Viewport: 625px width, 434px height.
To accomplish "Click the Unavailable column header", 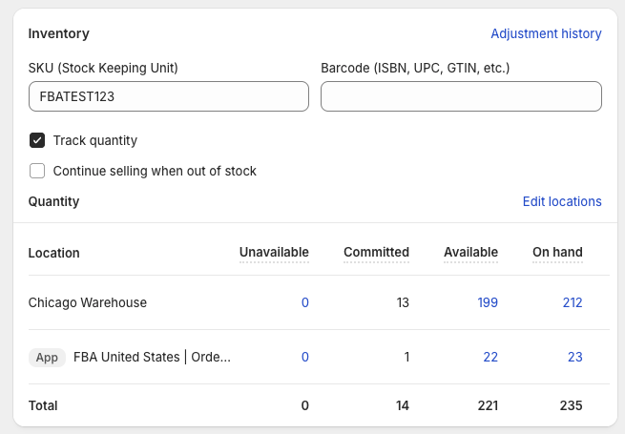I will click(274, 252).
